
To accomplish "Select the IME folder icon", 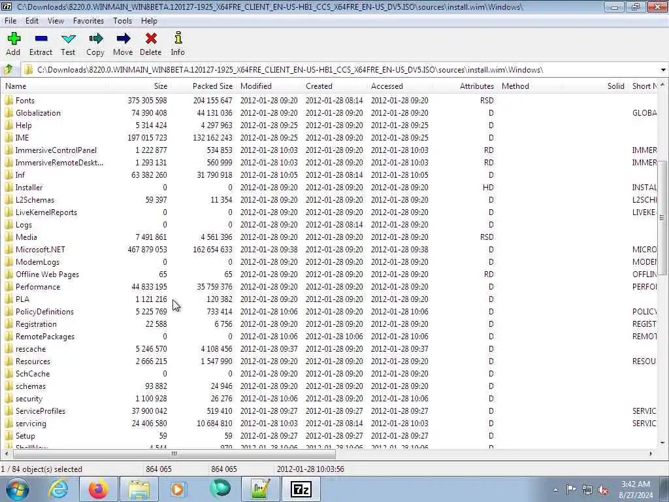I will tap(8, 137).
